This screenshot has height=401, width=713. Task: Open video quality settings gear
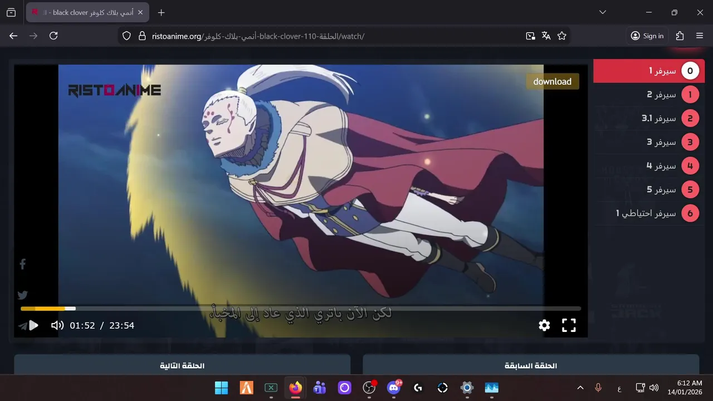[x=544, y=325]
